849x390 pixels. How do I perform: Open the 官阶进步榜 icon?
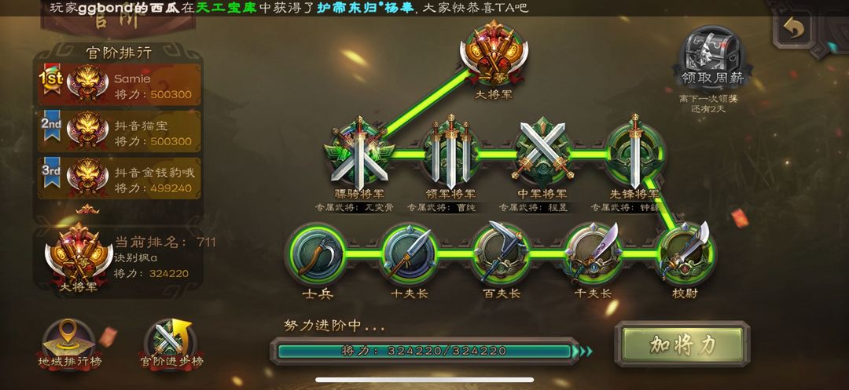[x=171, y=344]
